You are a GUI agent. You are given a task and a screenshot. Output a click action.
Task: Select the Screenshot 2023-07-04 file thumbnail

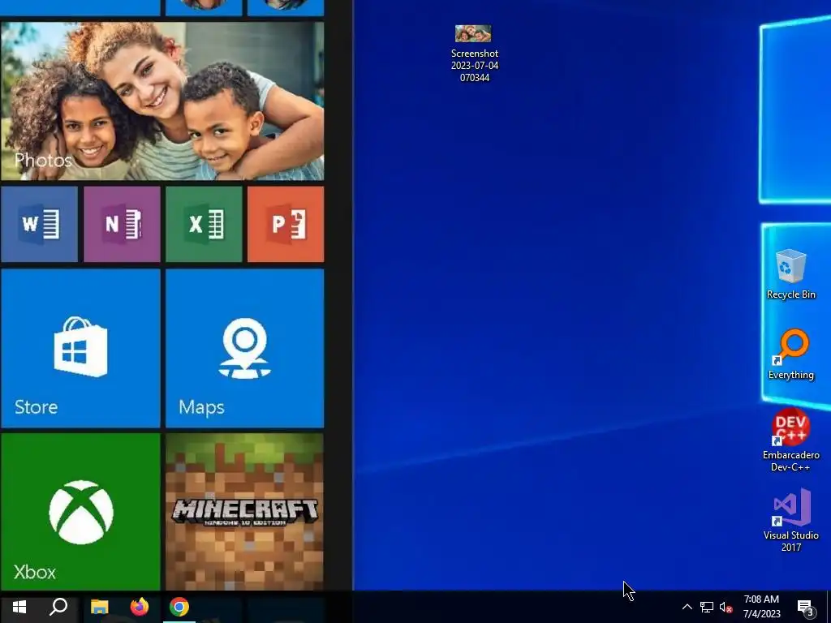pos(474,54)
